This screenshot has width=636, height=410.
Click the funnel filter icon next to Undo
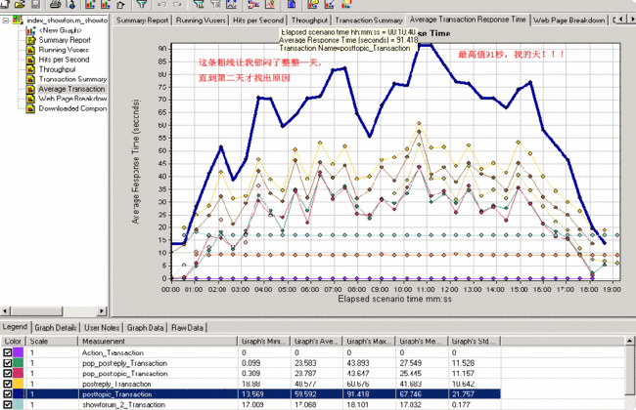(x=141, y=4)
